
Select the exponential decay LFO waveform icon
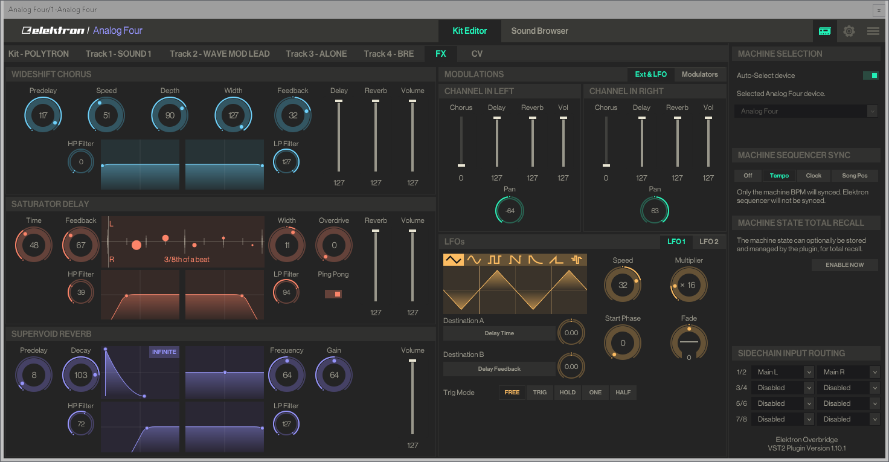point(536,260)
